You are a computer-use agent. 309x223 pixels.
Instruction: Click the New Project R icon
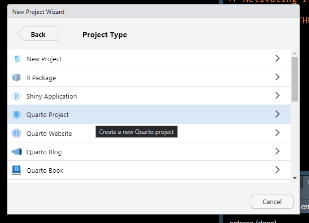(16, 59)
